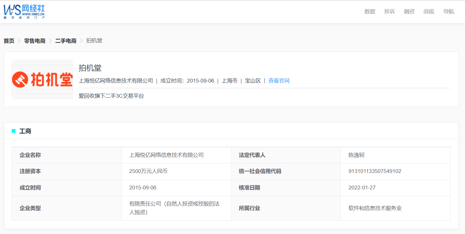Viewport: 465px width, 234px height.
Task: Click the 注册资本 label cell
Action: (x=67, y=171)
